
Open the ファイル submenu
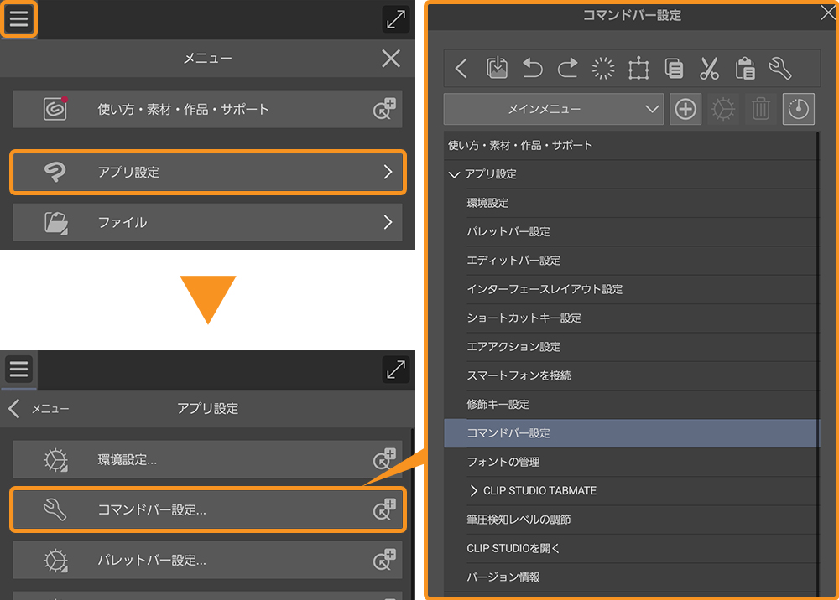click(x=207, y=222)
